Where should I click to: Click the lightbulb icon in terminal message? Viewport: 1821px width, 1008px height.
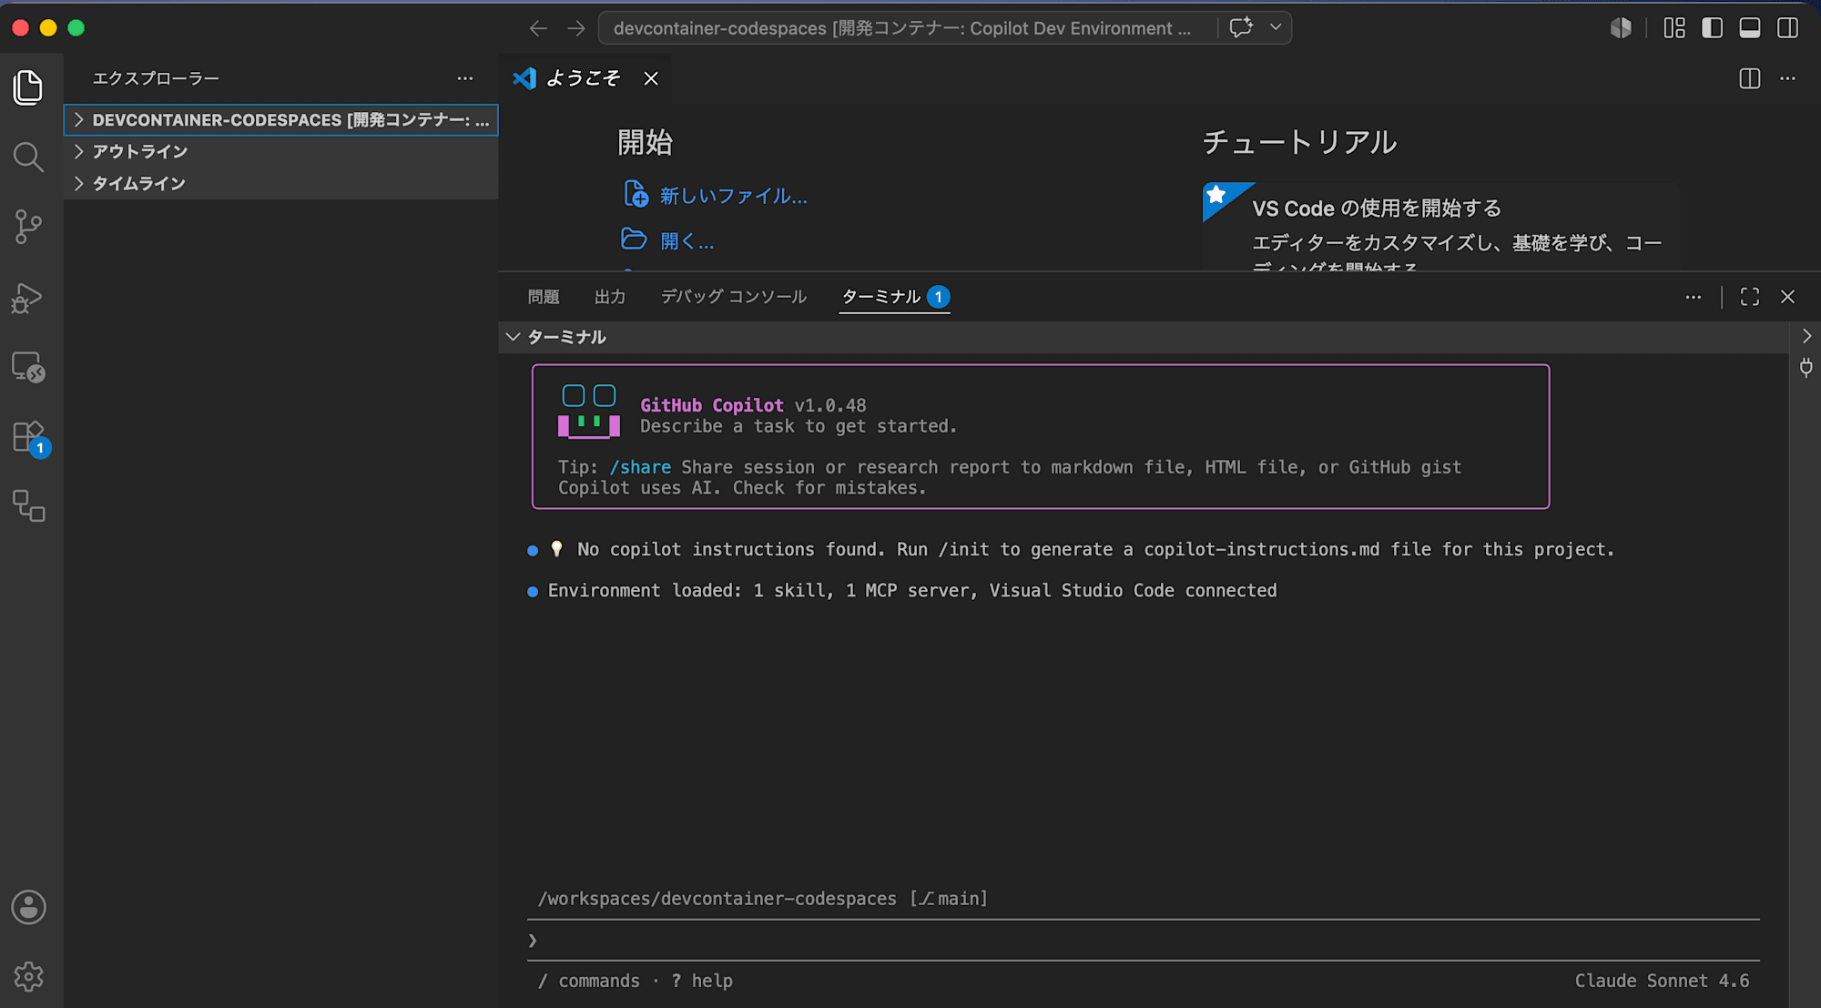557,549
